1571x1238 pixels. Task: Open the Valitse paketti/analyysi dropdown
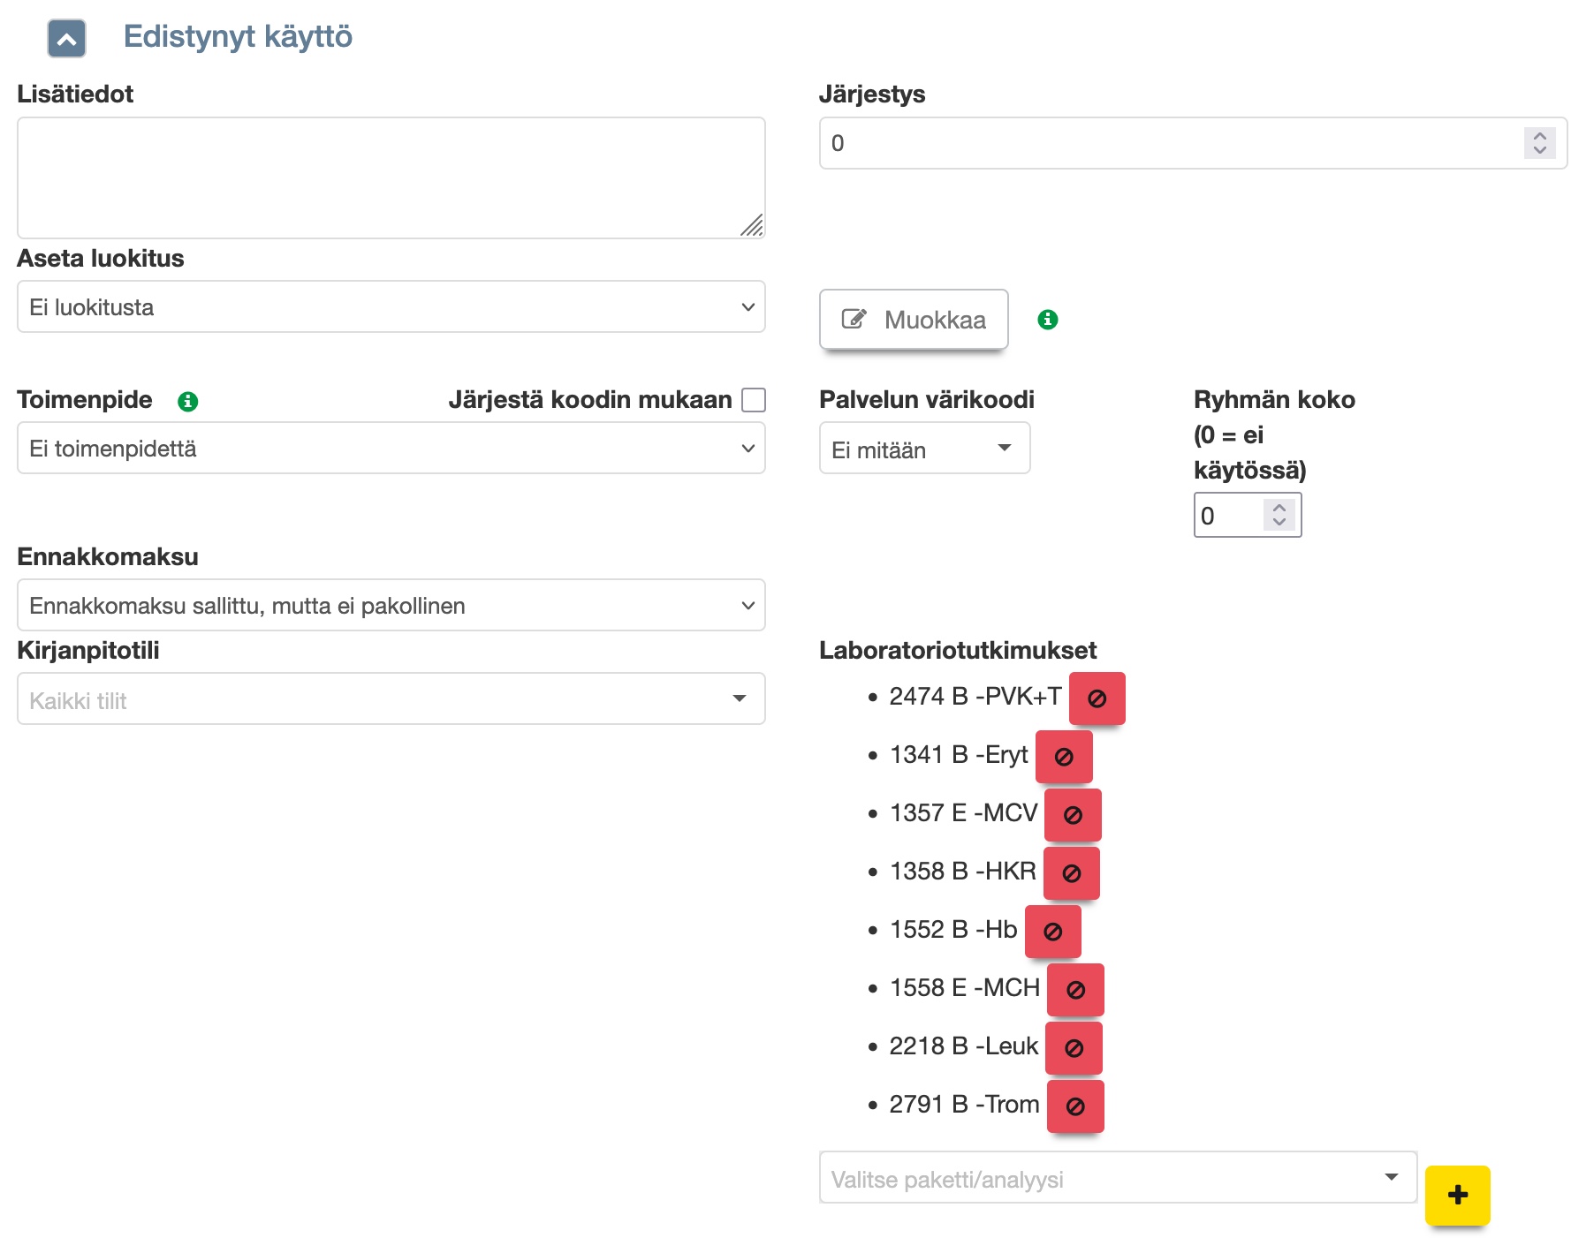tap(1117, 1178)
